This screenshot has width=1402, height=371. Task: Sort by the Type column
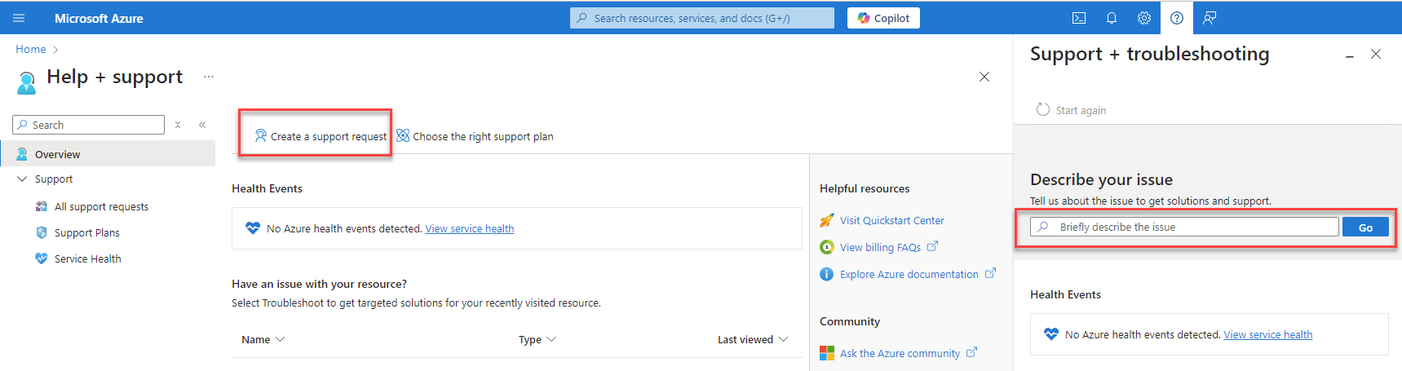(x=537, y=339)
